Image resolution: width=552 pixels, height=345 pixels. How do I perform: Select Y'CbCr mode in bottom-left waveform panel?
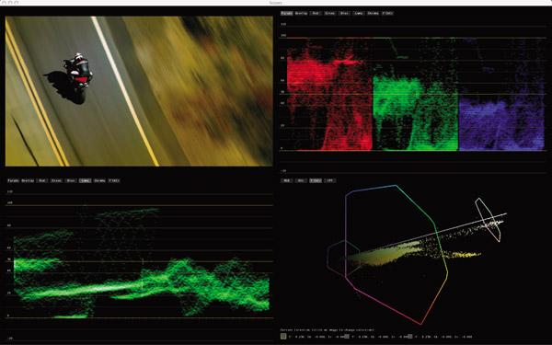coord(114,180)
